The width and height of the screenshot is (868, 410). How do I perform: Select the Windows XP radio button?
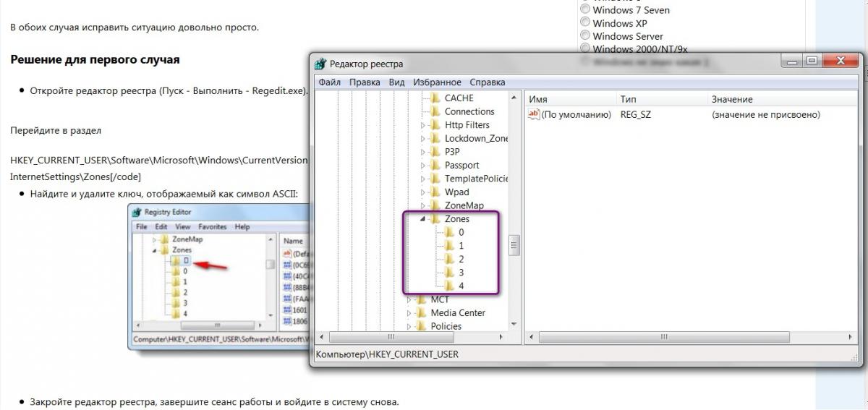584,23
